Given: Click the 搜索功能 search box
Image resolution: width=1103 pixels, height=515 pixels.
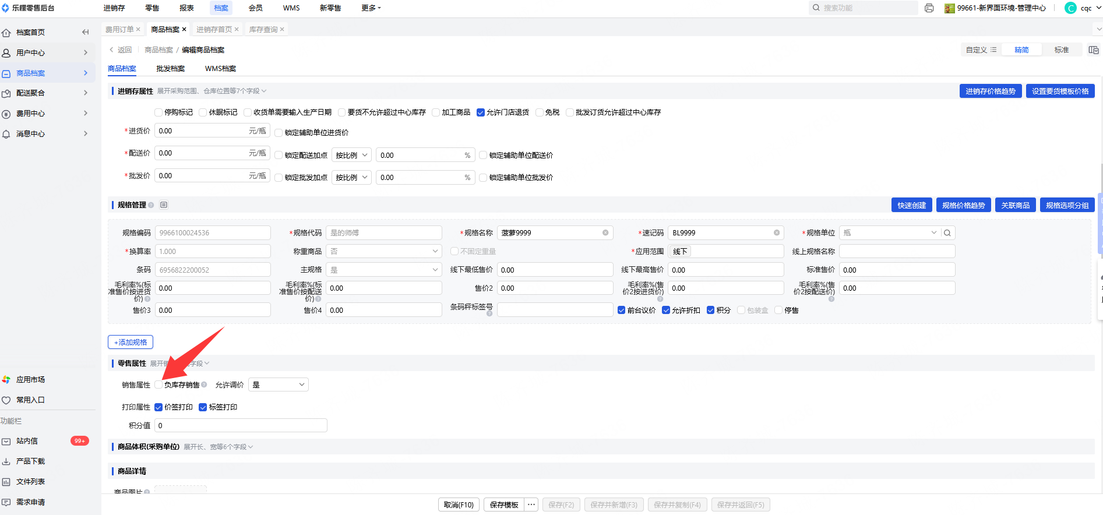Looking at the screenshot, I should [863, 8].
